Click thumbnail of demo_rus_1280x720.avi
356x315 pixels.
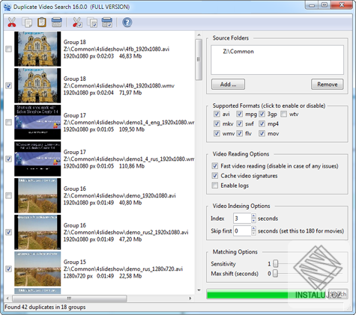click(37, 269)
